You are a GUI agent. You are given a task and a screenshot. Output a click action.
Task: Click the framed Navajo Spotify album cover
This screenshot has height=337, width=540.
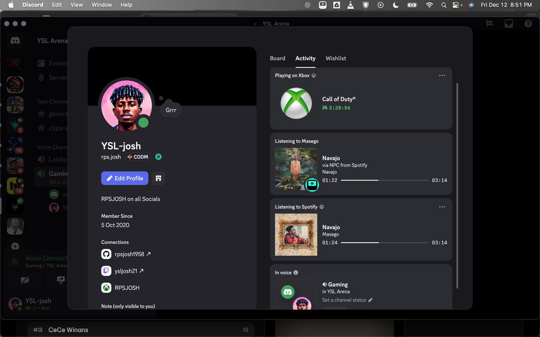coord(296,235)
